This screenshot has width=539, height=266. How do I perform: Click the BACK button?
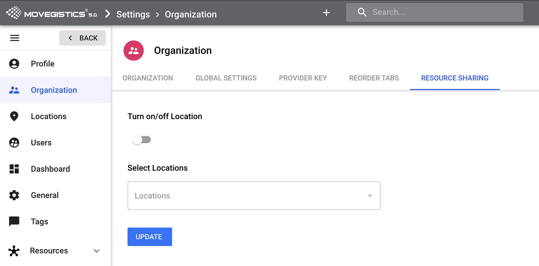point(82,38)
